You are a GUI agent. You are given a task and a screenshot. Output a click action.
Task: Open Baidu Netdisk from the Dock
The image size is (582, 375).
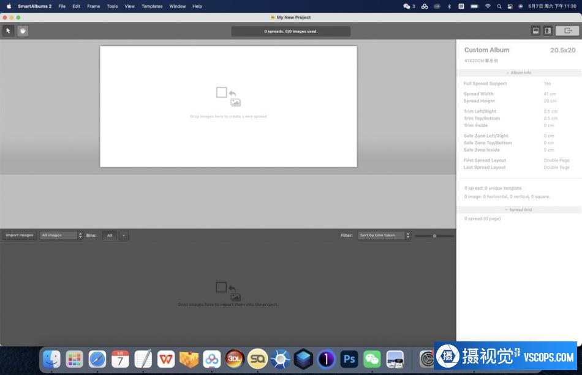pyautogui.click(x=211, y=358)
